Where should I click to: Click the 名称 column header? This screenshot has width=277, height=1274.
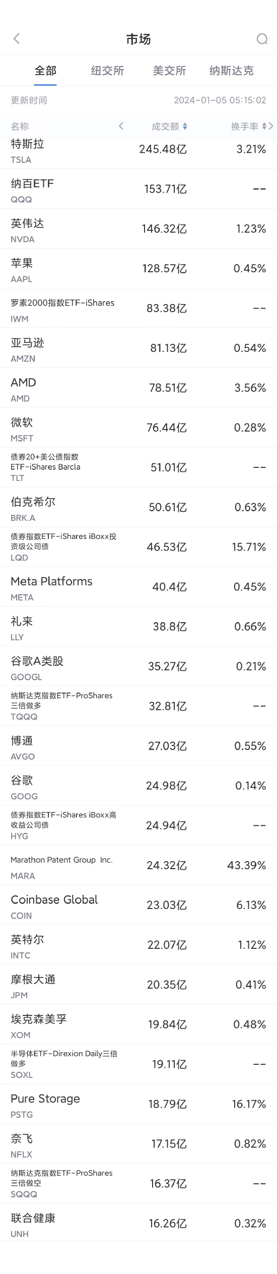pyautogui.click(x=20, y=126)
